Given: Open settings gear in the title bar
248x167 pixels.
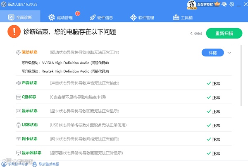Looking at the screenshot, I should click(x=232, y=4).
